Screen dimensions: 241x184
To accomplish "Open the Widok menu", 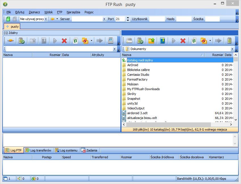I will pos(49,12).
